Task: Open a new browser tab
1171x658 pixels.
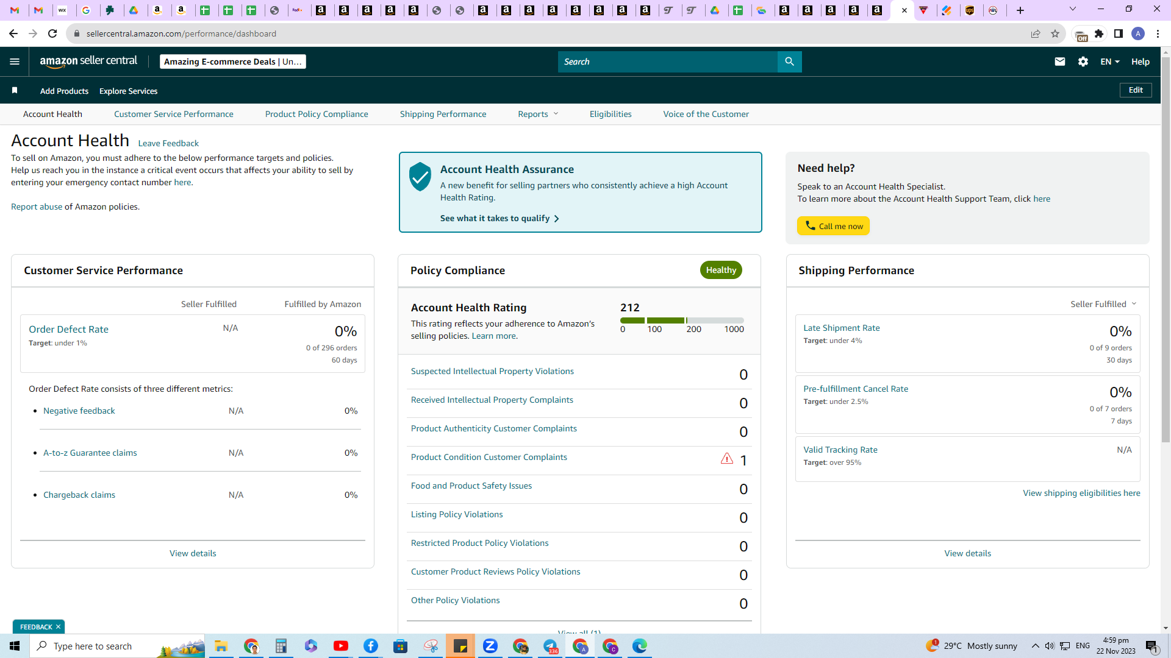Action: tap(1020, 10)
